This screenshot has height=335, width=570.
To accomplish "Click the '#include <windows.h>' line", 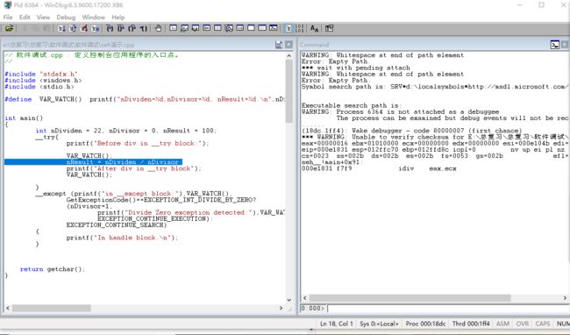I will (x=43, y=81).
